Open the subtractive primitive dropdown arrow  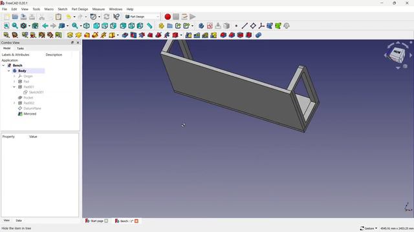coord(181,35)
